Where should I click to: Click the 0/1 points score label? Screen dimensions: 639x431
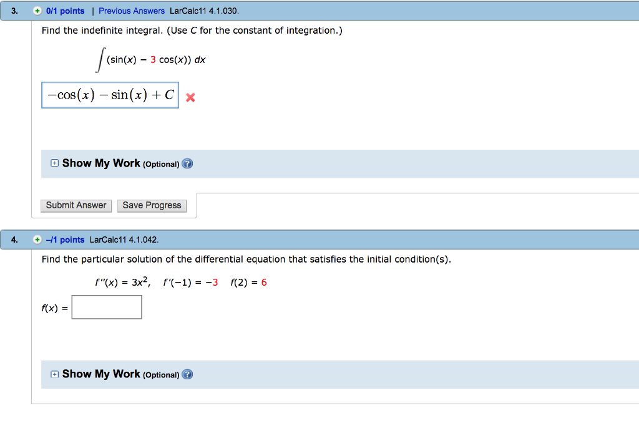66,11
